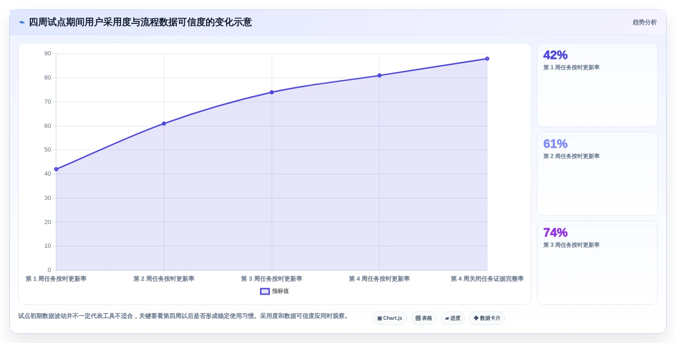Click the data point for 第 4 周关闭任务证据完整率

tap(487, 59)
